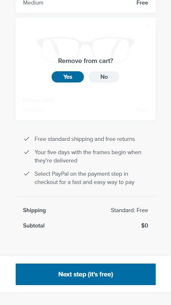Click the Remove from cart? heading
Viewport: 171px width, 305px height.
pos(85,61)
